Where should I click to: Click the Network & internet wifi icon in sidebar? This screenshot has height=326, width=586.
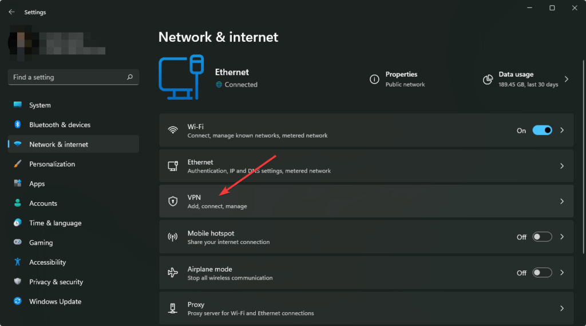tap(18, 144)
